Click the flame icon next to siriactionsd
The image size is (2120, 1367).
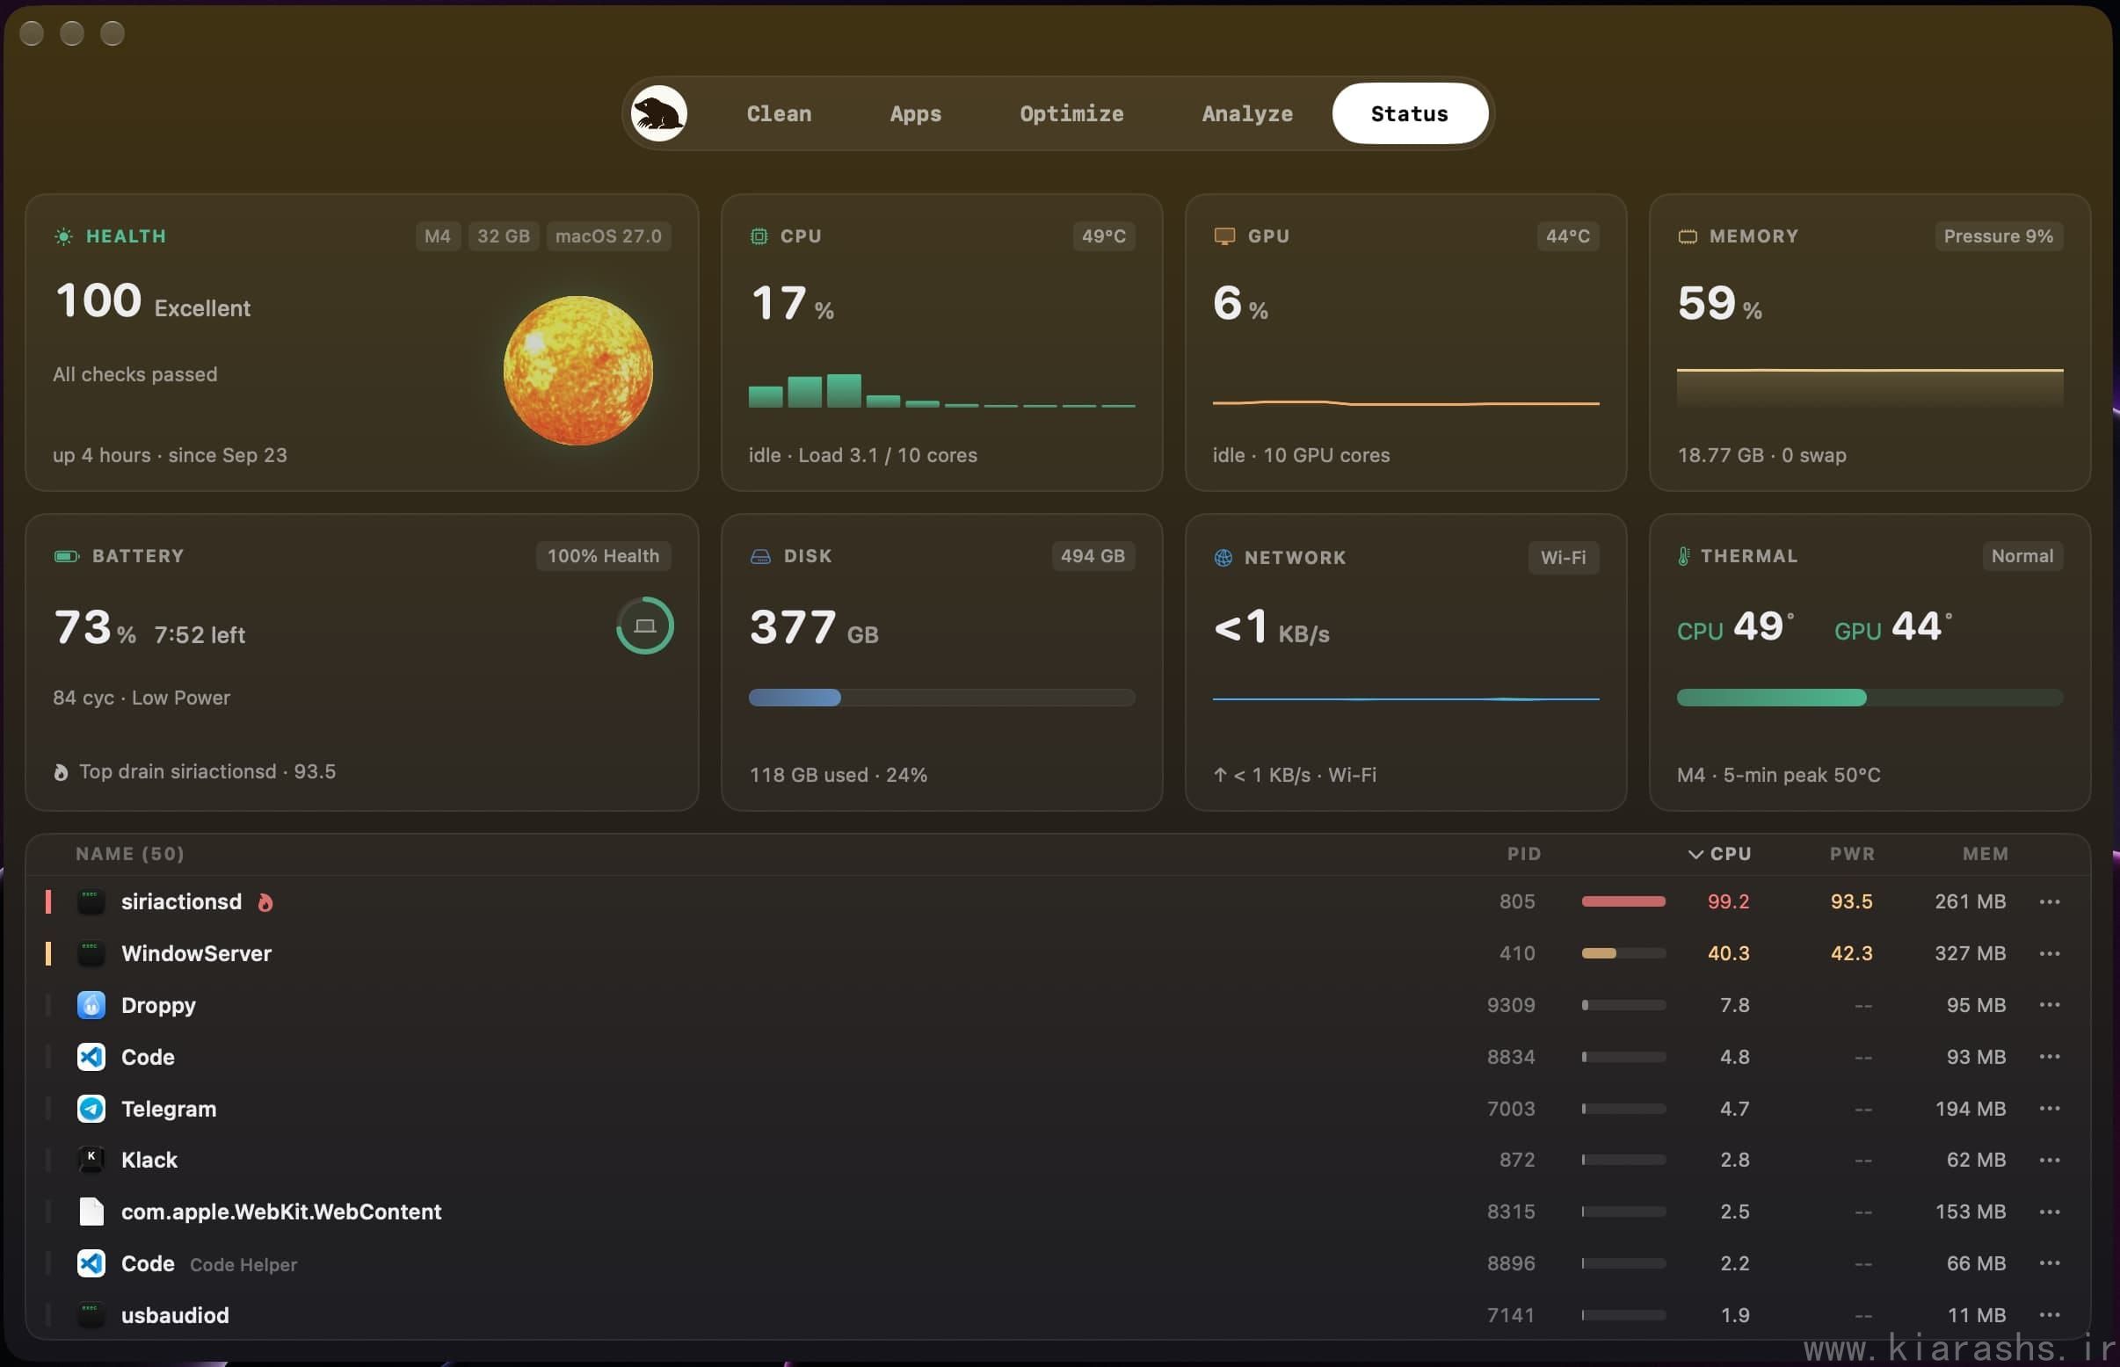tap(265, 902)
